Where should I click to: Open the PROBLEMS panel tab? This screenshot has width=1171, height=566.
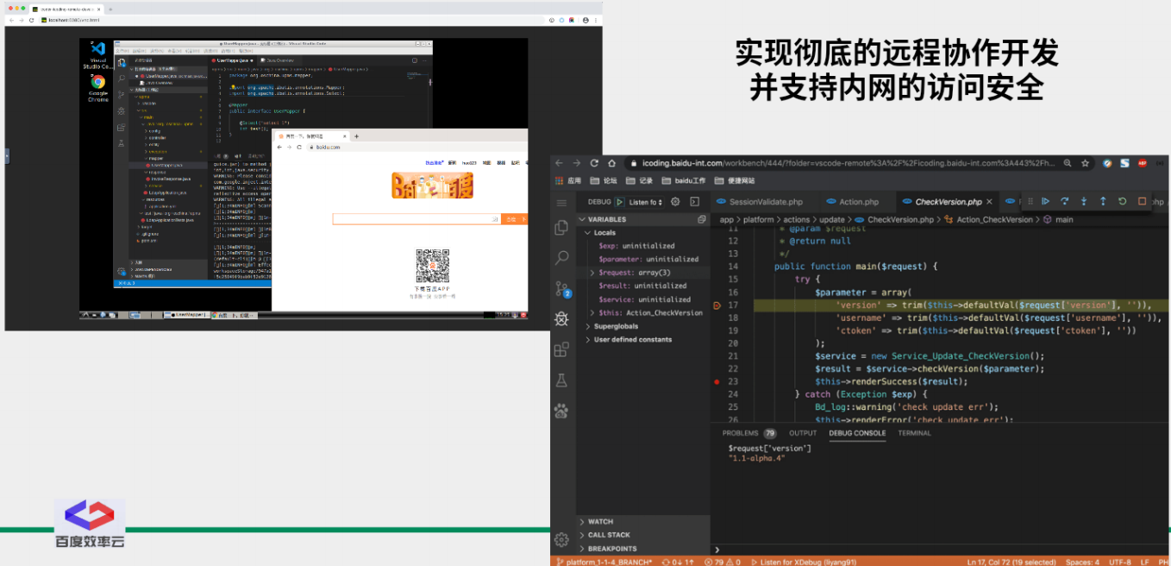point(749,433)
